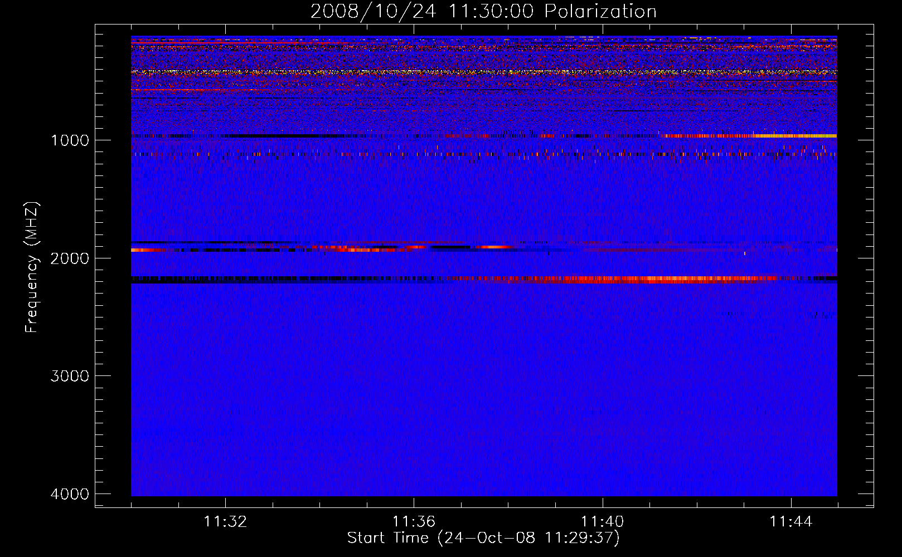
Task: Click the 11:44 time tick label
Action: pos(791,522)
